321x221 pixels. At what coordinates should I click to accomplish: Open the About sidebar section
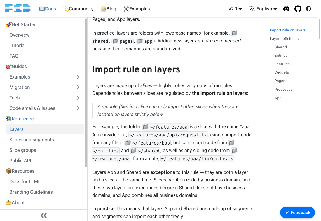coord(15,202)
